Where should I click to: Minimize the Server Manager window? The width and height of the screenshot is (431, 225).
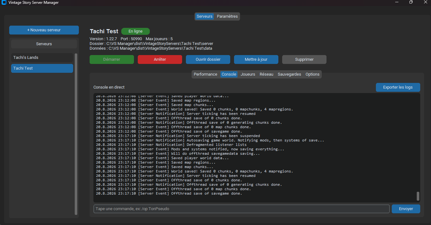397,3
